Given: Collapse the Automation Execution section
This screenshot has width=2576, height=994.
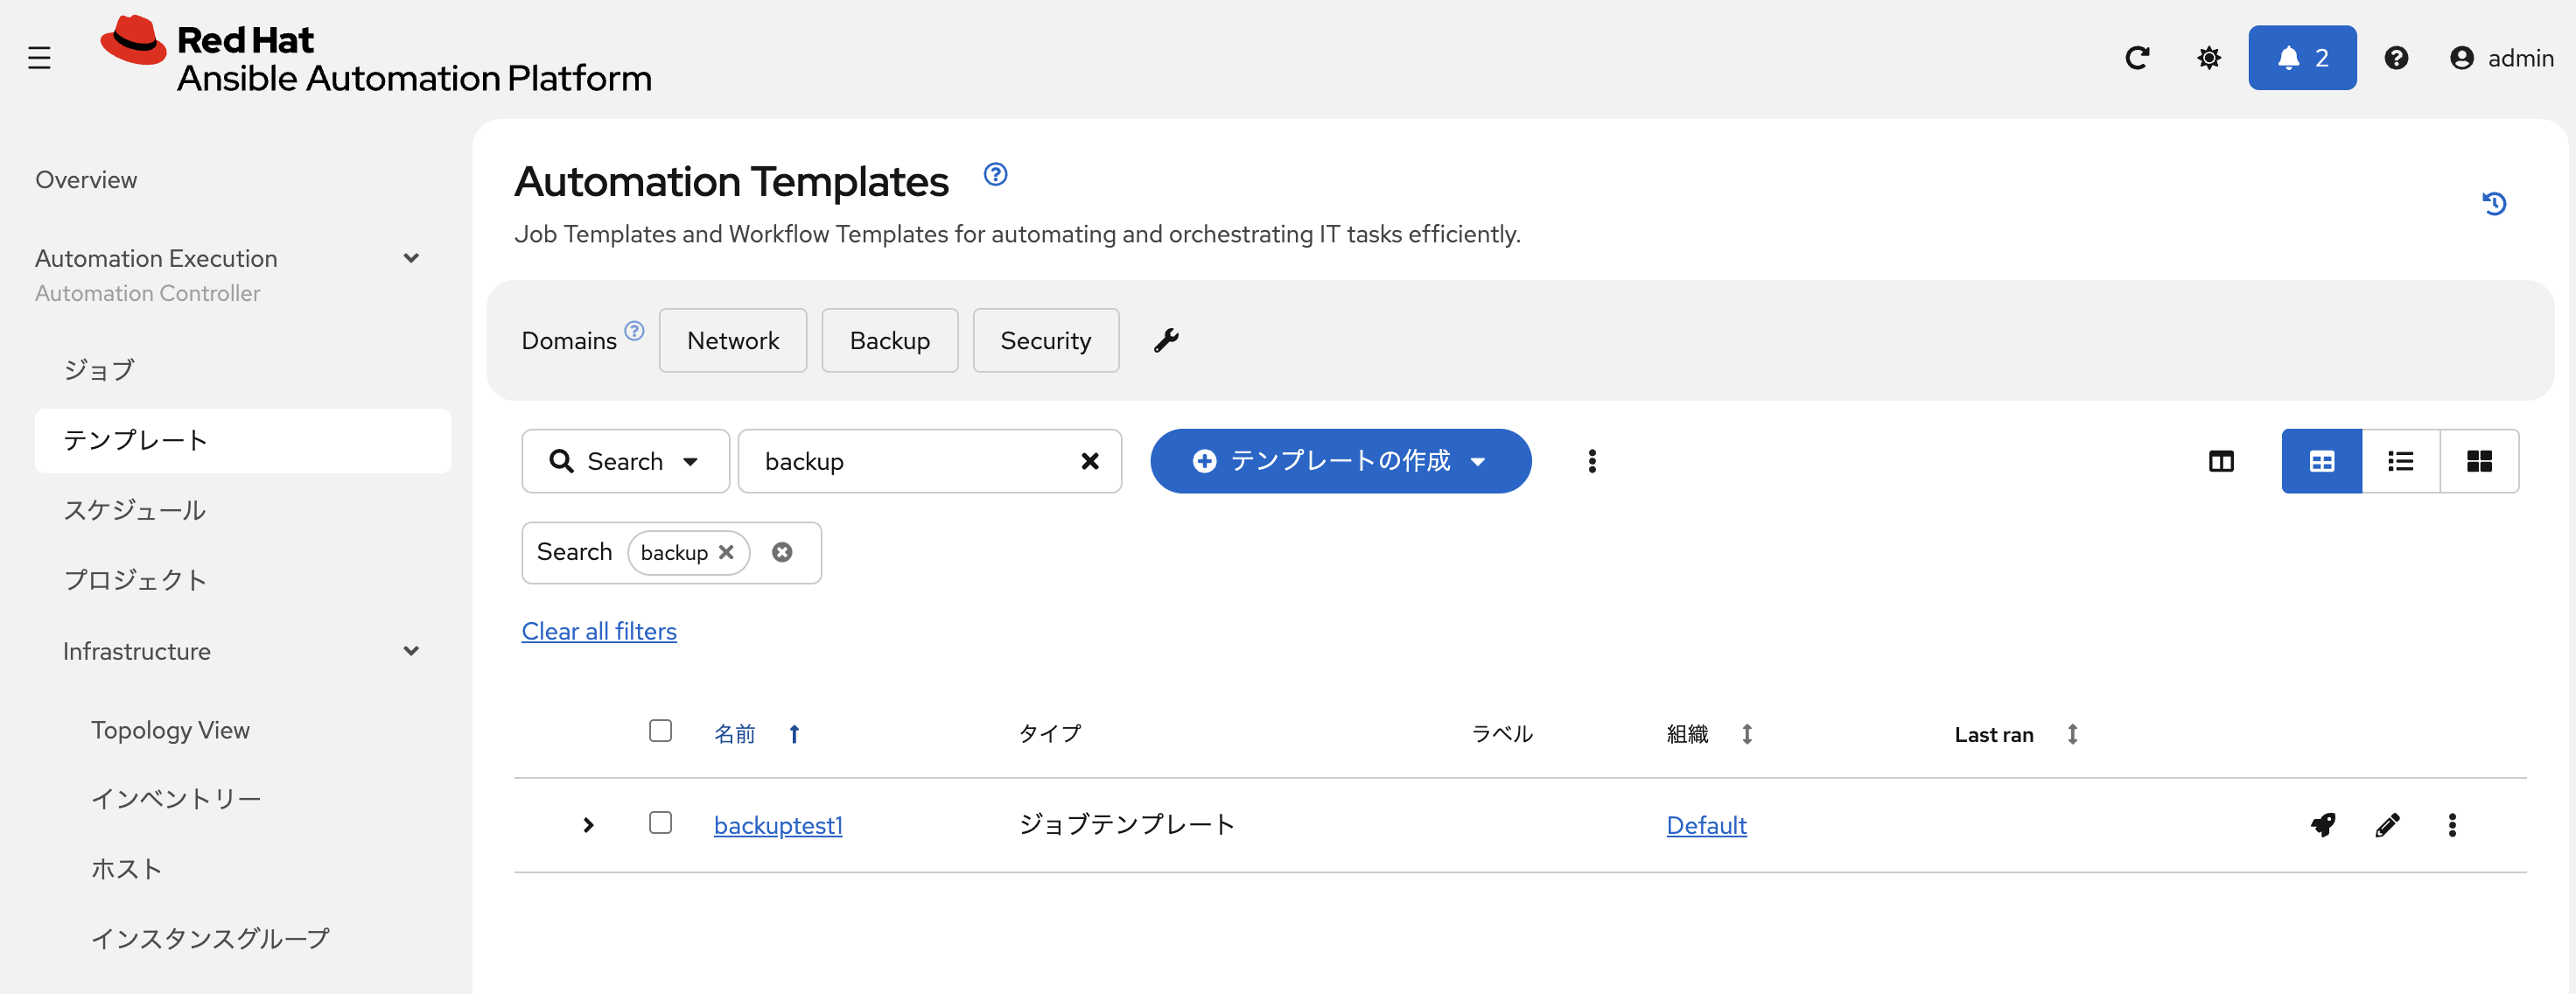Looking at the screenshot, I should click(411, 258).
